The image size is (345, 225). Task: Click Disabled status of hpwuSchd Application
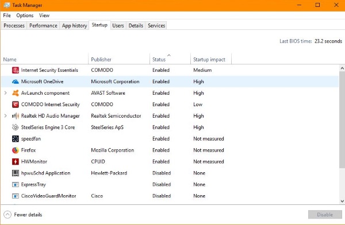click(x=162, y=173)
